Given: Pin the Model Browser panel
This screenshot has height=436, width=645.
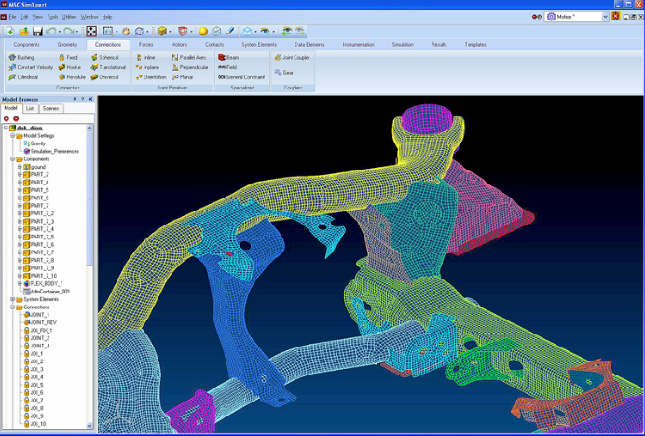Looking at the screenshot, I should pyautogui.click(x=75, y=99).
